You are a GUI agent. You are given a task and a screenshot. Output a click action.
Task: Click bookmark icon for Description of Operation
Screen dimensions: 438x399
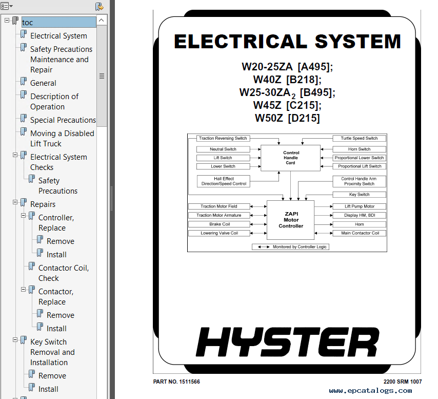coord(24,95)
